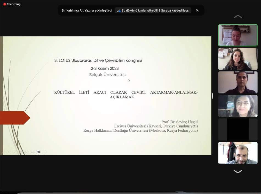Select video tile of woman beside bookshelf
Viewport: 261px width, 194px height.
click(238, 106)
